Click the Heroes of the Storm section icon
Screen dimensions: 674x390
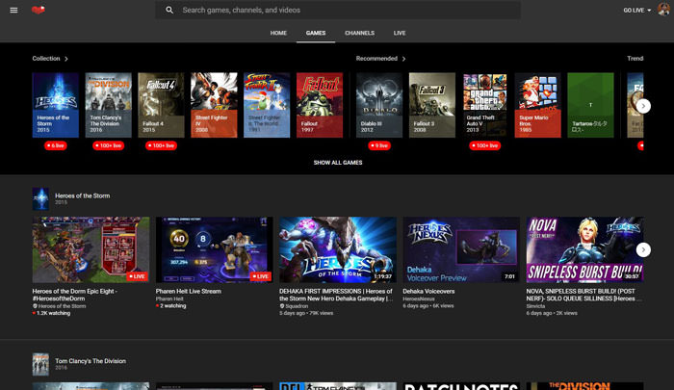tap(40, 198)
